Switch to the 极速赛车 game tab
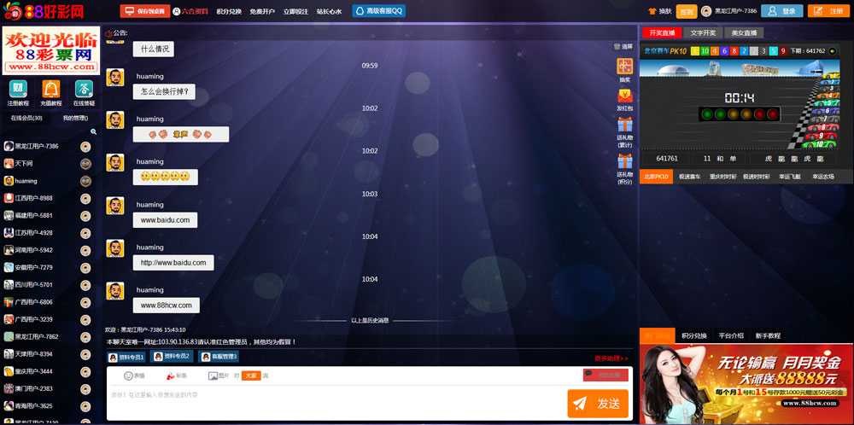This screenshot has width=854, height=425. (688, 177)
